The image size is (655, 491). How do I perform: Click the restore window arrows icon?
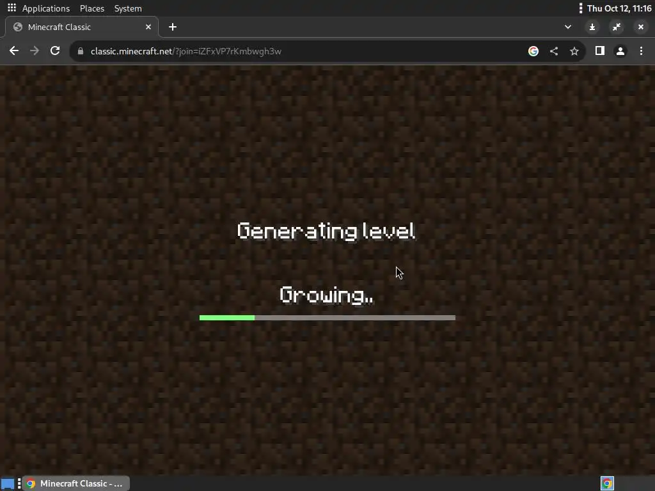617,27
